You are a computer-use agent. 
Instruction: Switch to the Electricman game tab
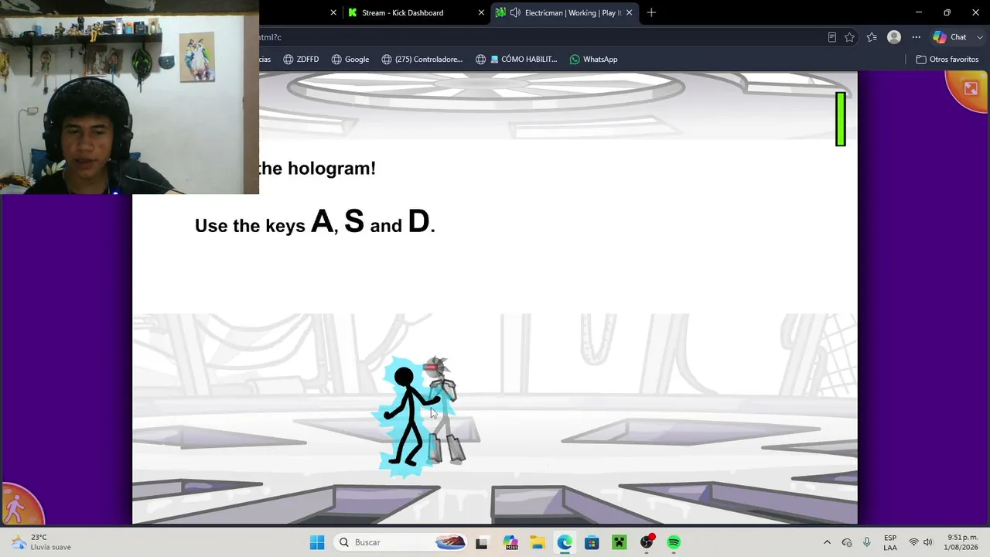564,12
